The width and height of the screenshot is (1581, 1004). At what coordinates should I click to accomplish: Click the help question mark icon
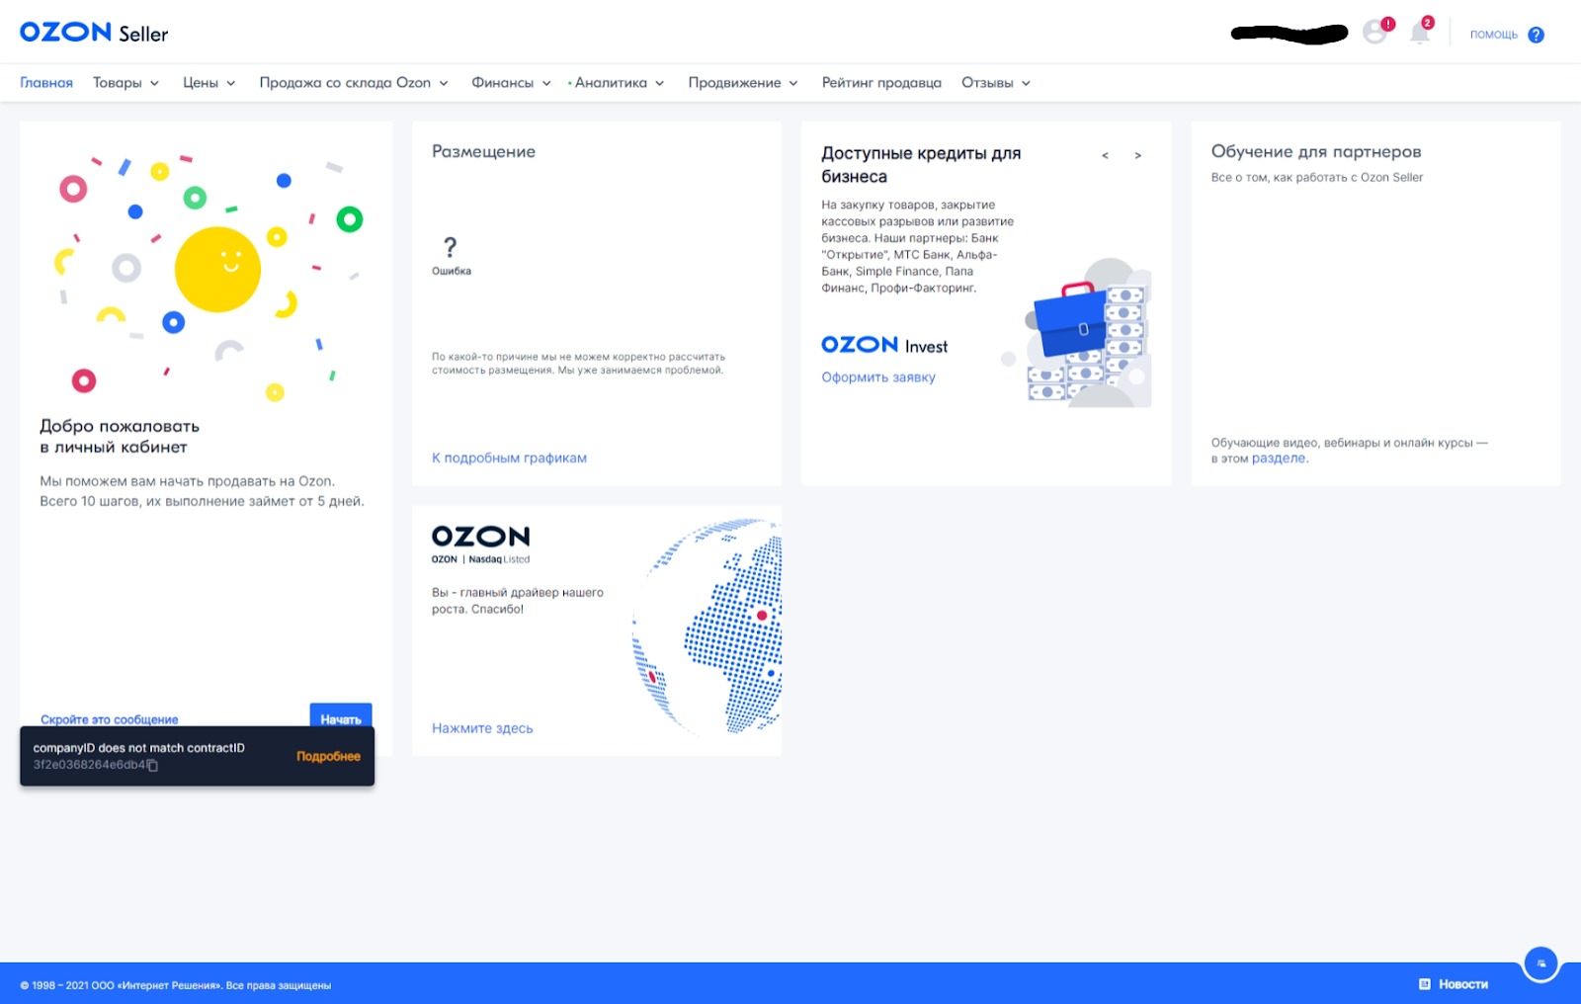pyautogui.click(x=1536, y=35)
